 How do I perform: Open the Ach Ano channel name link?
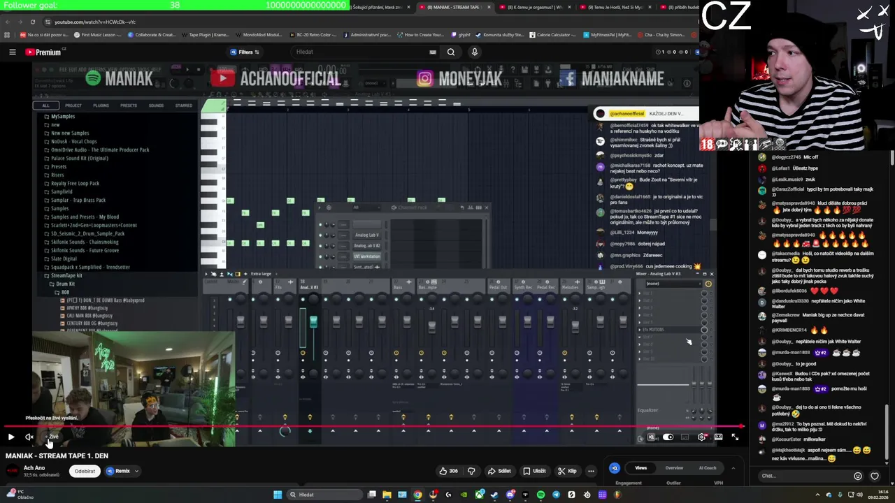(34, 468)
